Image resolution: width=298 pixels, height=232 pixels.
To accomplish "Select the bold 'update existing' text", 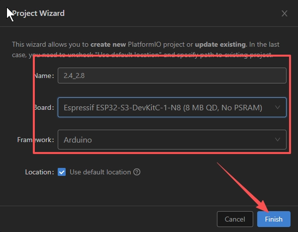I will tap(220, 44).
